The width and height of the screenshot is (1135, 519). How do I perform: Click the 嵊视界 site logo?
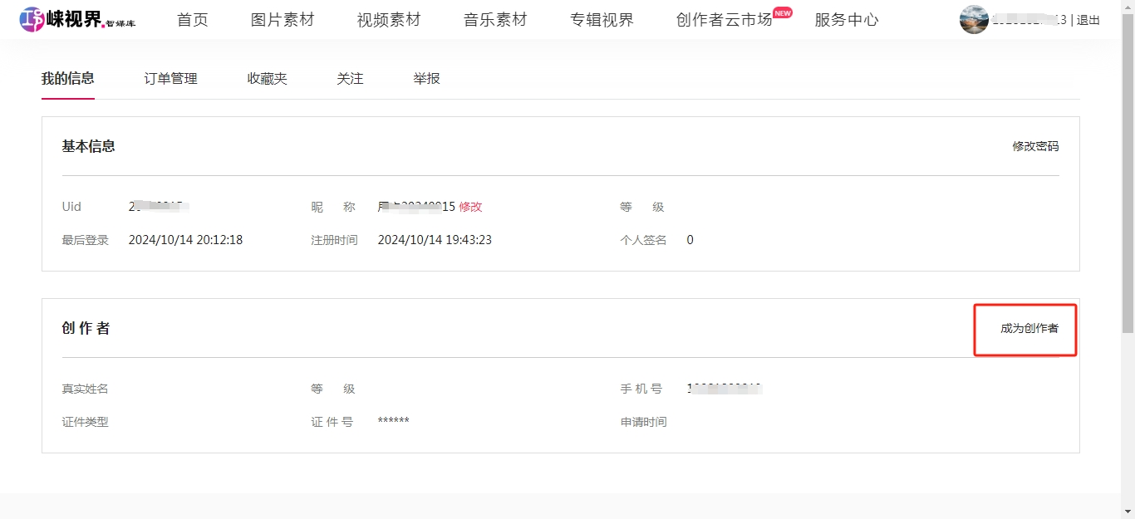point(76,19)
